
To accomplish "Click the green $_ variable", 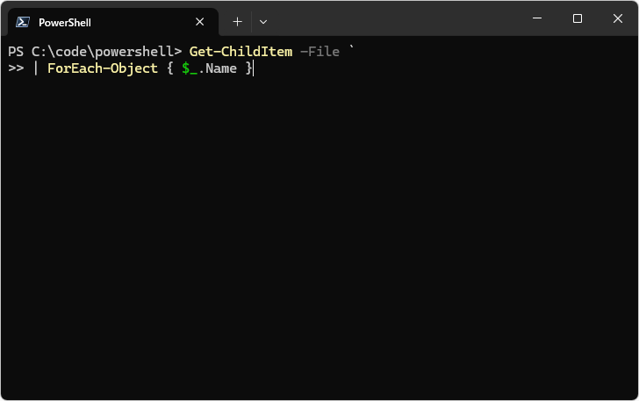I will (x=190, y=68).
